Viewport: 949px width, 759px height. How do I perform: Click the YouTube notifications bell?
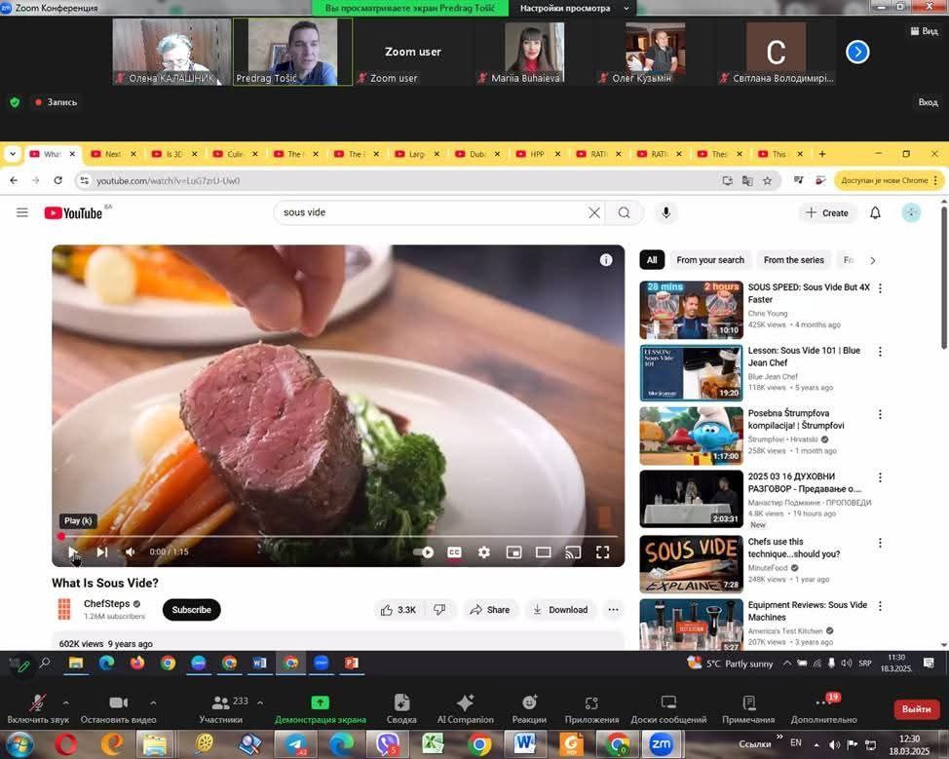click(875, 212)
